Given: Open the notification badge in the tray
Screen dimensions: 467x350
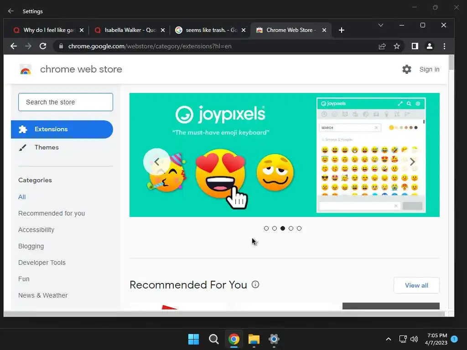Looking at the screenshot, I should point(455,339).
